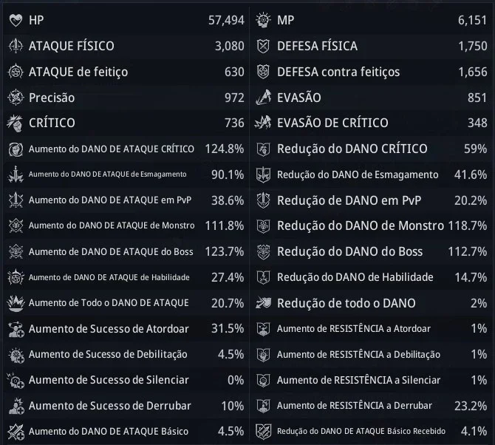Click the Precisão crosshair icon
The width and height of the screenshot is (495, 445).
pyautogui.click(x=16, y=98)
